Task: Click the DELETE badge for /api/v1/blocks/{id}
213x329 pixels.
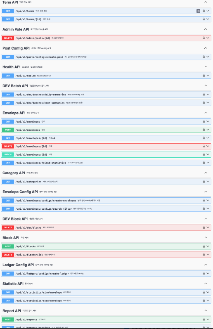Action: click(x=8, y=255)
